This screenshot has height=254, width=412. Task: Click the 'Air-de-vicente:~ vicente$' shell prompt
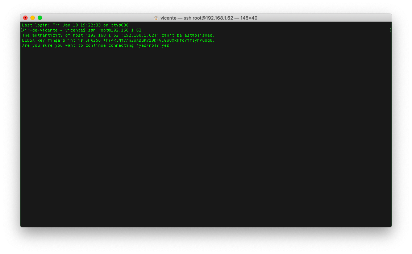(x=54, y=30)
